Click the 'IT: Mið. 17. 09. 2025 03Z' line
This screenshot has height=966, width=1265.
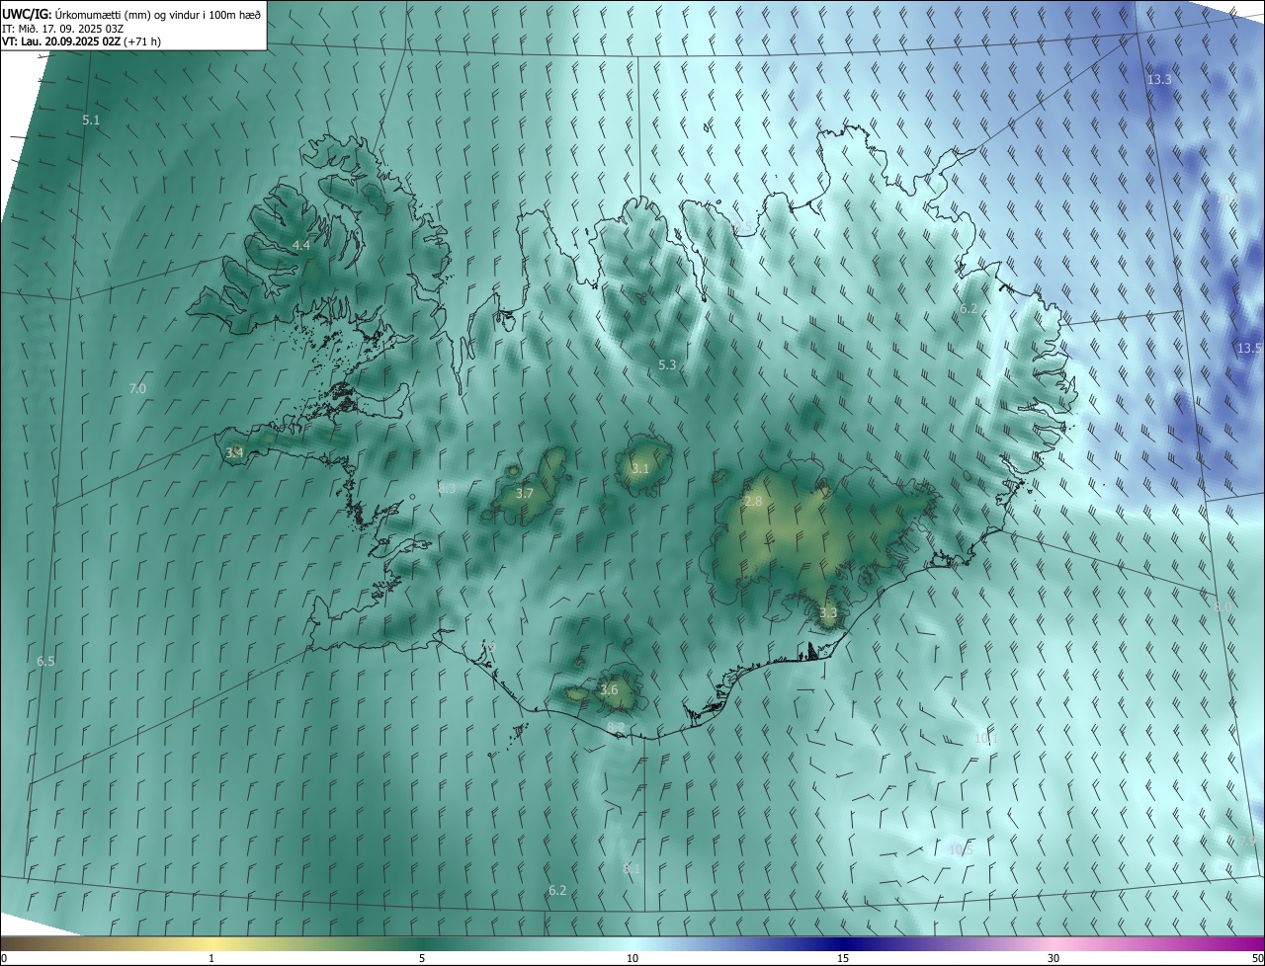63,28
